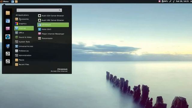Open the folder launcher in top panel

pos(16,1)
